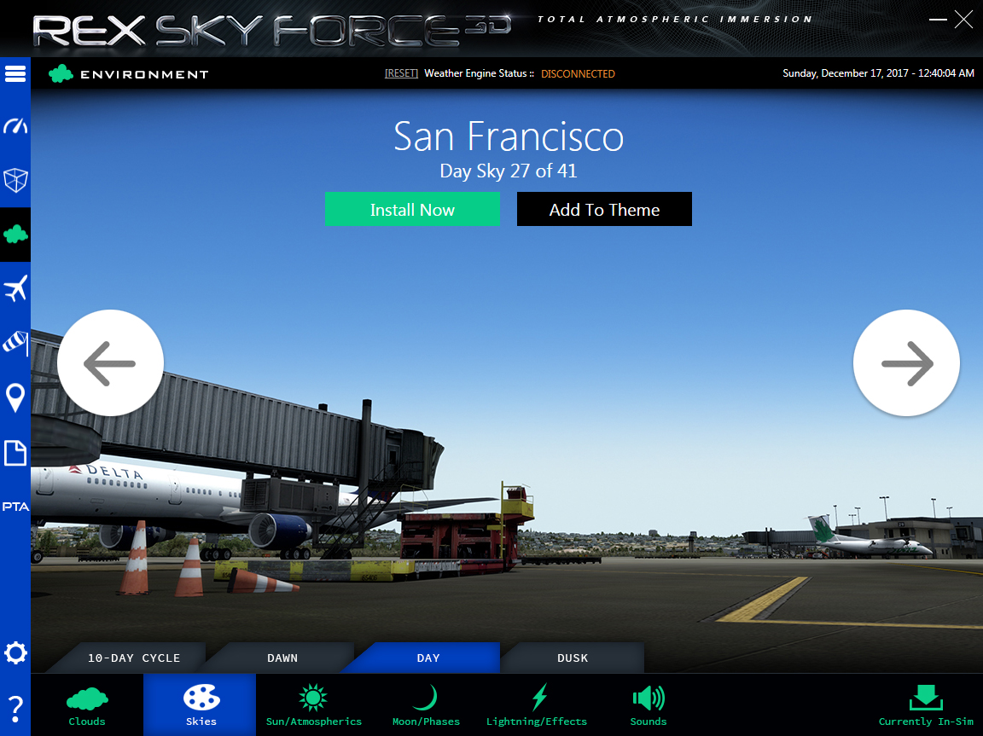Select the Skies palette section
983x736 pixels.
point(201,705)
